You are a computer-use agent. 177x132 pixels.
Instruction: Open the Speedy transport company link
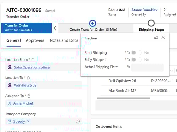(x=19, y=121)
